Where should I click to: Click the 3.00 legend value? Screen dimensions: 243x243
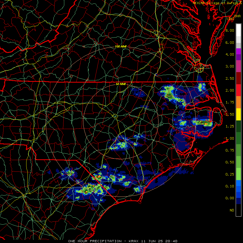[x=230, y=66]
